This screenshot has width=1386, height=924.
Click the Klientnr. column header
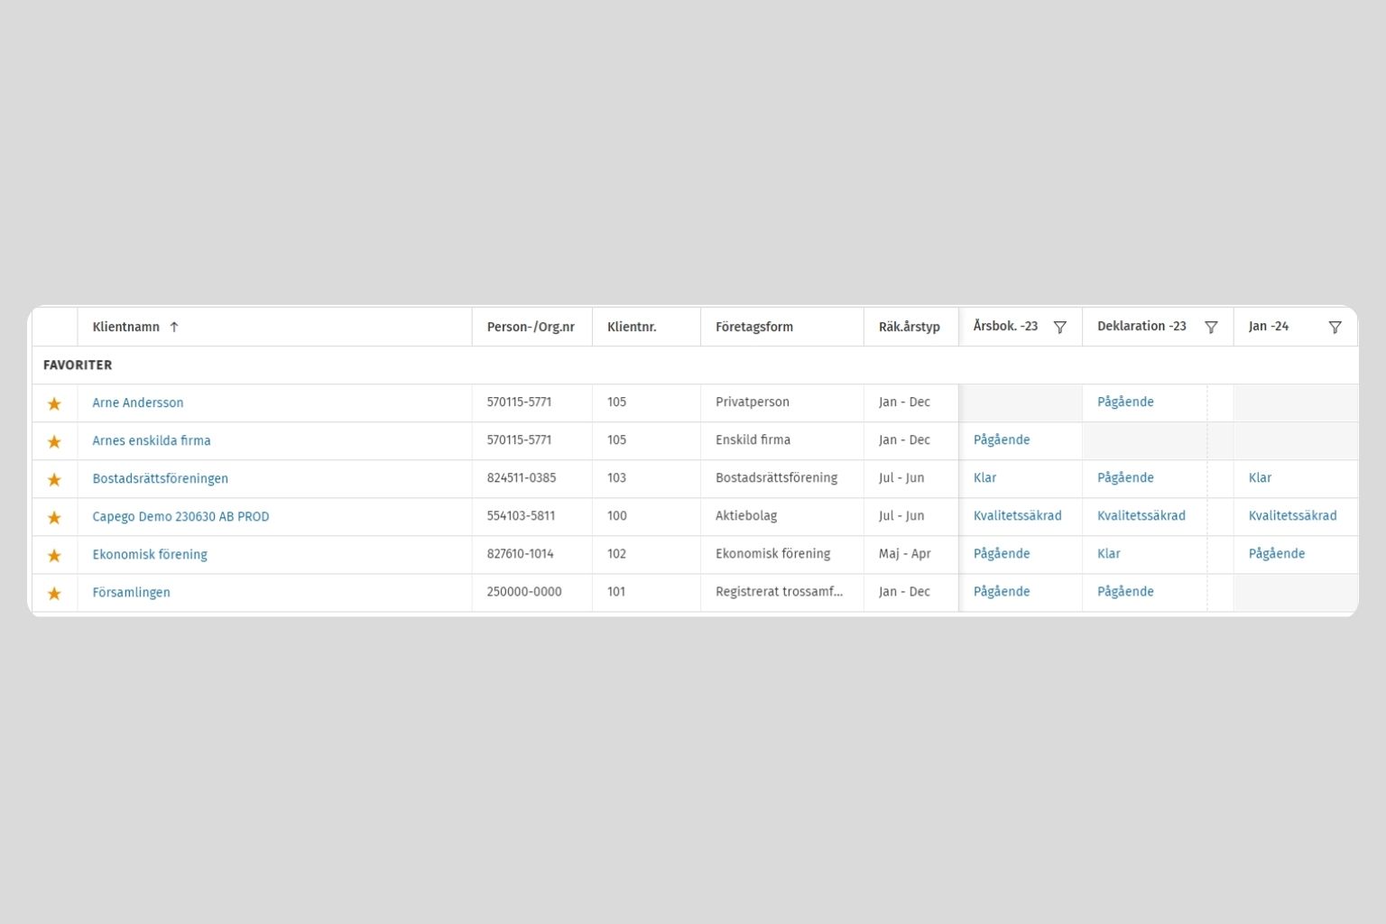pyautogui.click(x=632, y=327)
